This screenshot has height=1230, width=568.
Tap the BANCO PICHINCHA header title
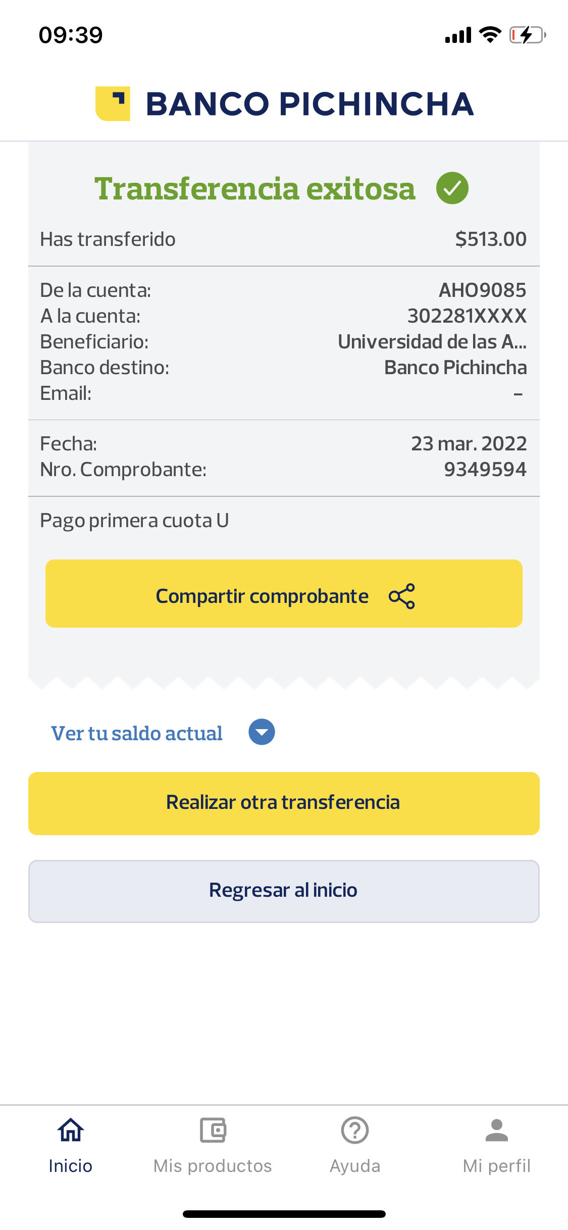coord(309,104)
